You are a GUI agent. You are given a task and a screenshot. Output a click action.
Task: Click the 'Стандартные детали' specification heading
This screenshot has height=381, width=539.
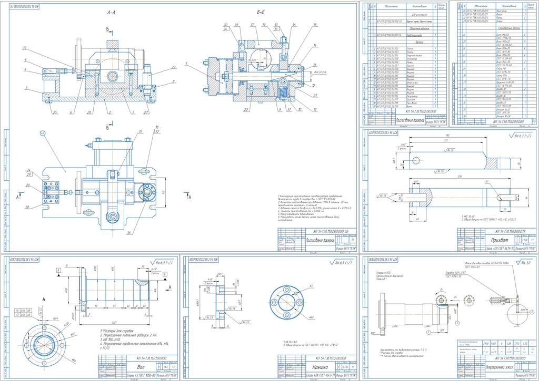pos(509,28)
